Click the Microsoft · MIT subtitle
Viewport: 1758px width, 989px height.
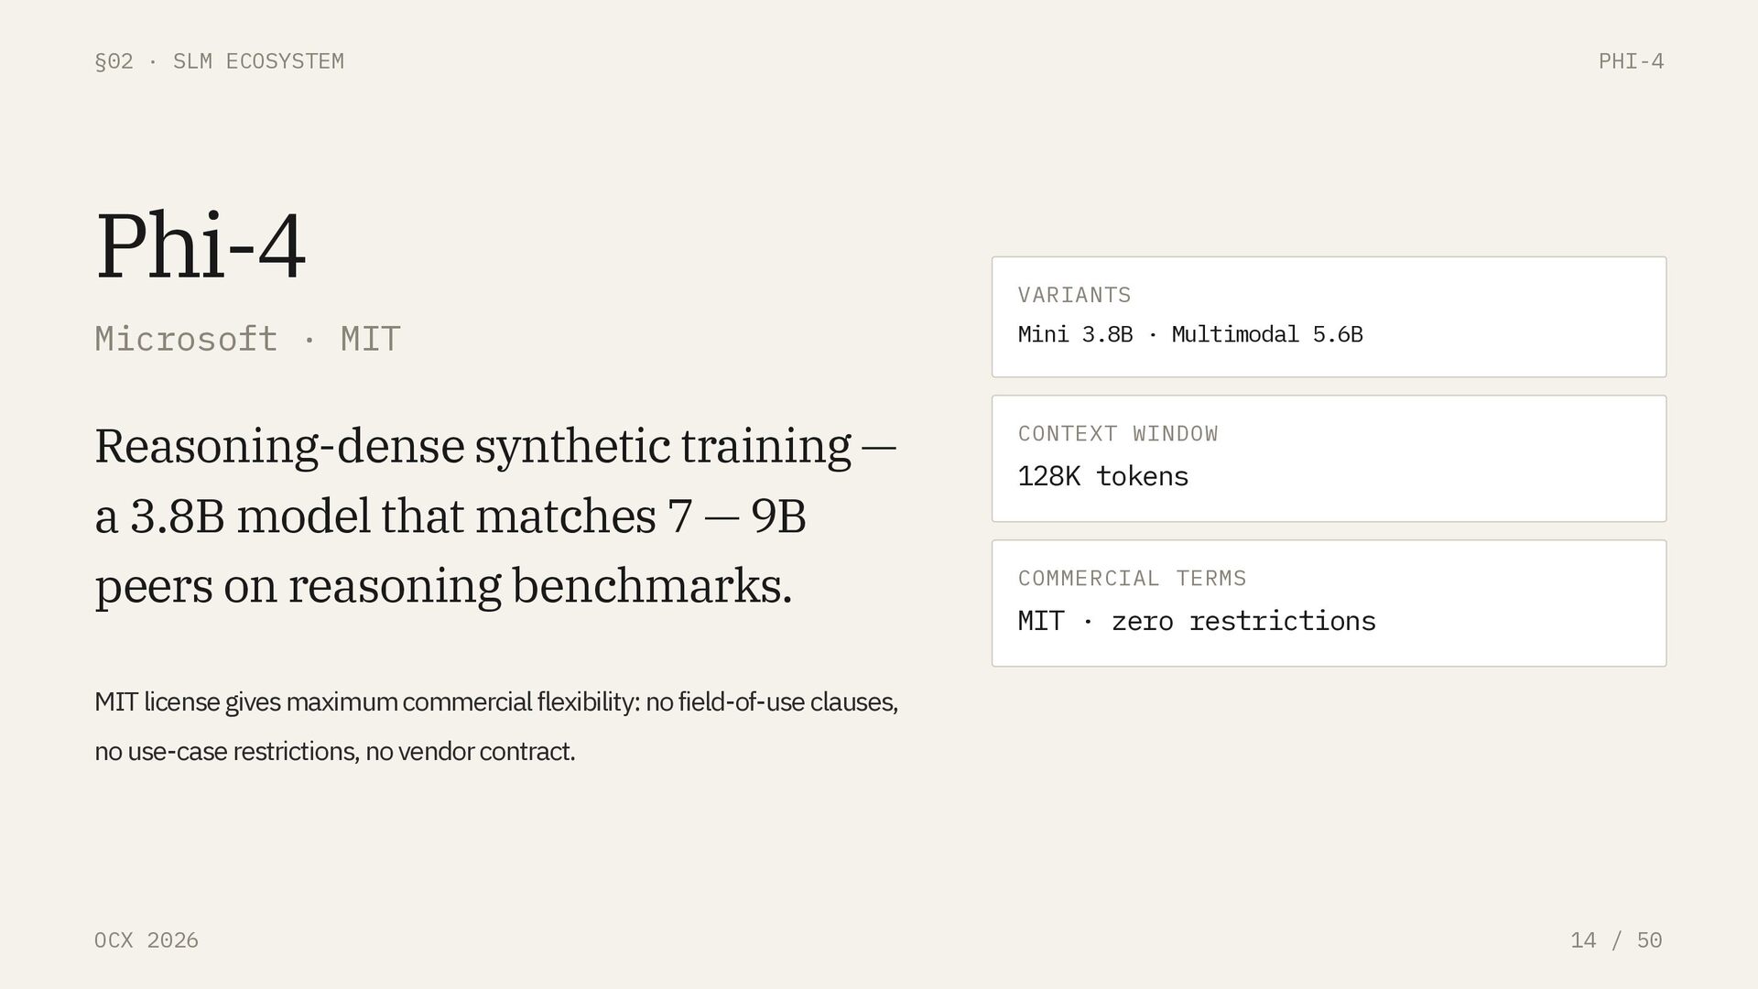[x=247, y=339]
